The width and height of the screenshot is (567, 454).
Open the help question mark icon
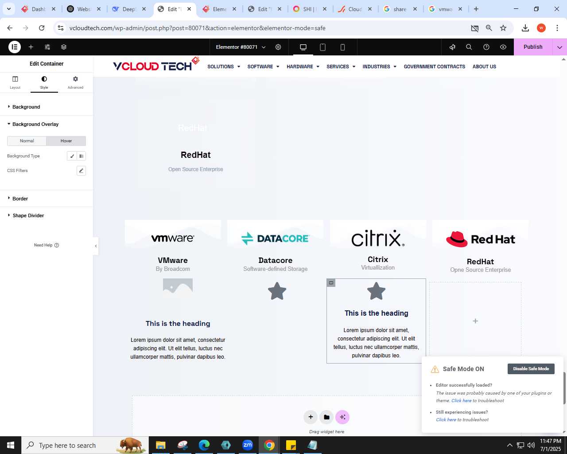(486, 47)
